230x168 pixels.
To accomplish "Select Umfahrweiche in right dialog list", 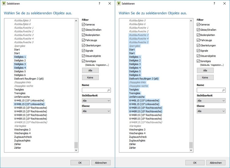I will (137, 97).
